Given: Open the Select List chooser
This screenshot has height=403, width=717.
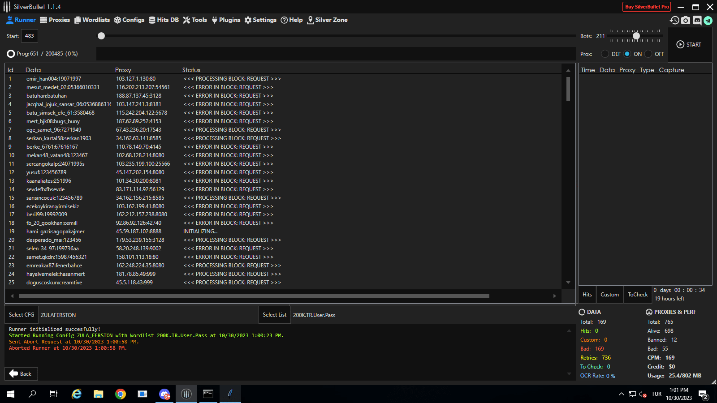Looking at the screenshot, I should pyautogui.click(x=275, y=315).
